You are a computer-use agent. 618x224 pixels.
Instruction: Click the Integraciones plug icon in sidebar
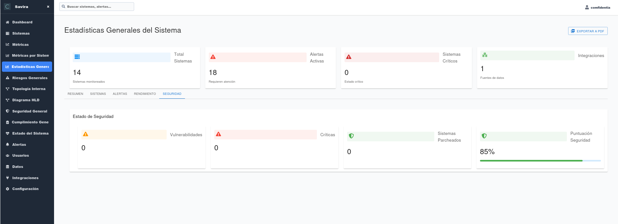[x=7, y=178]
